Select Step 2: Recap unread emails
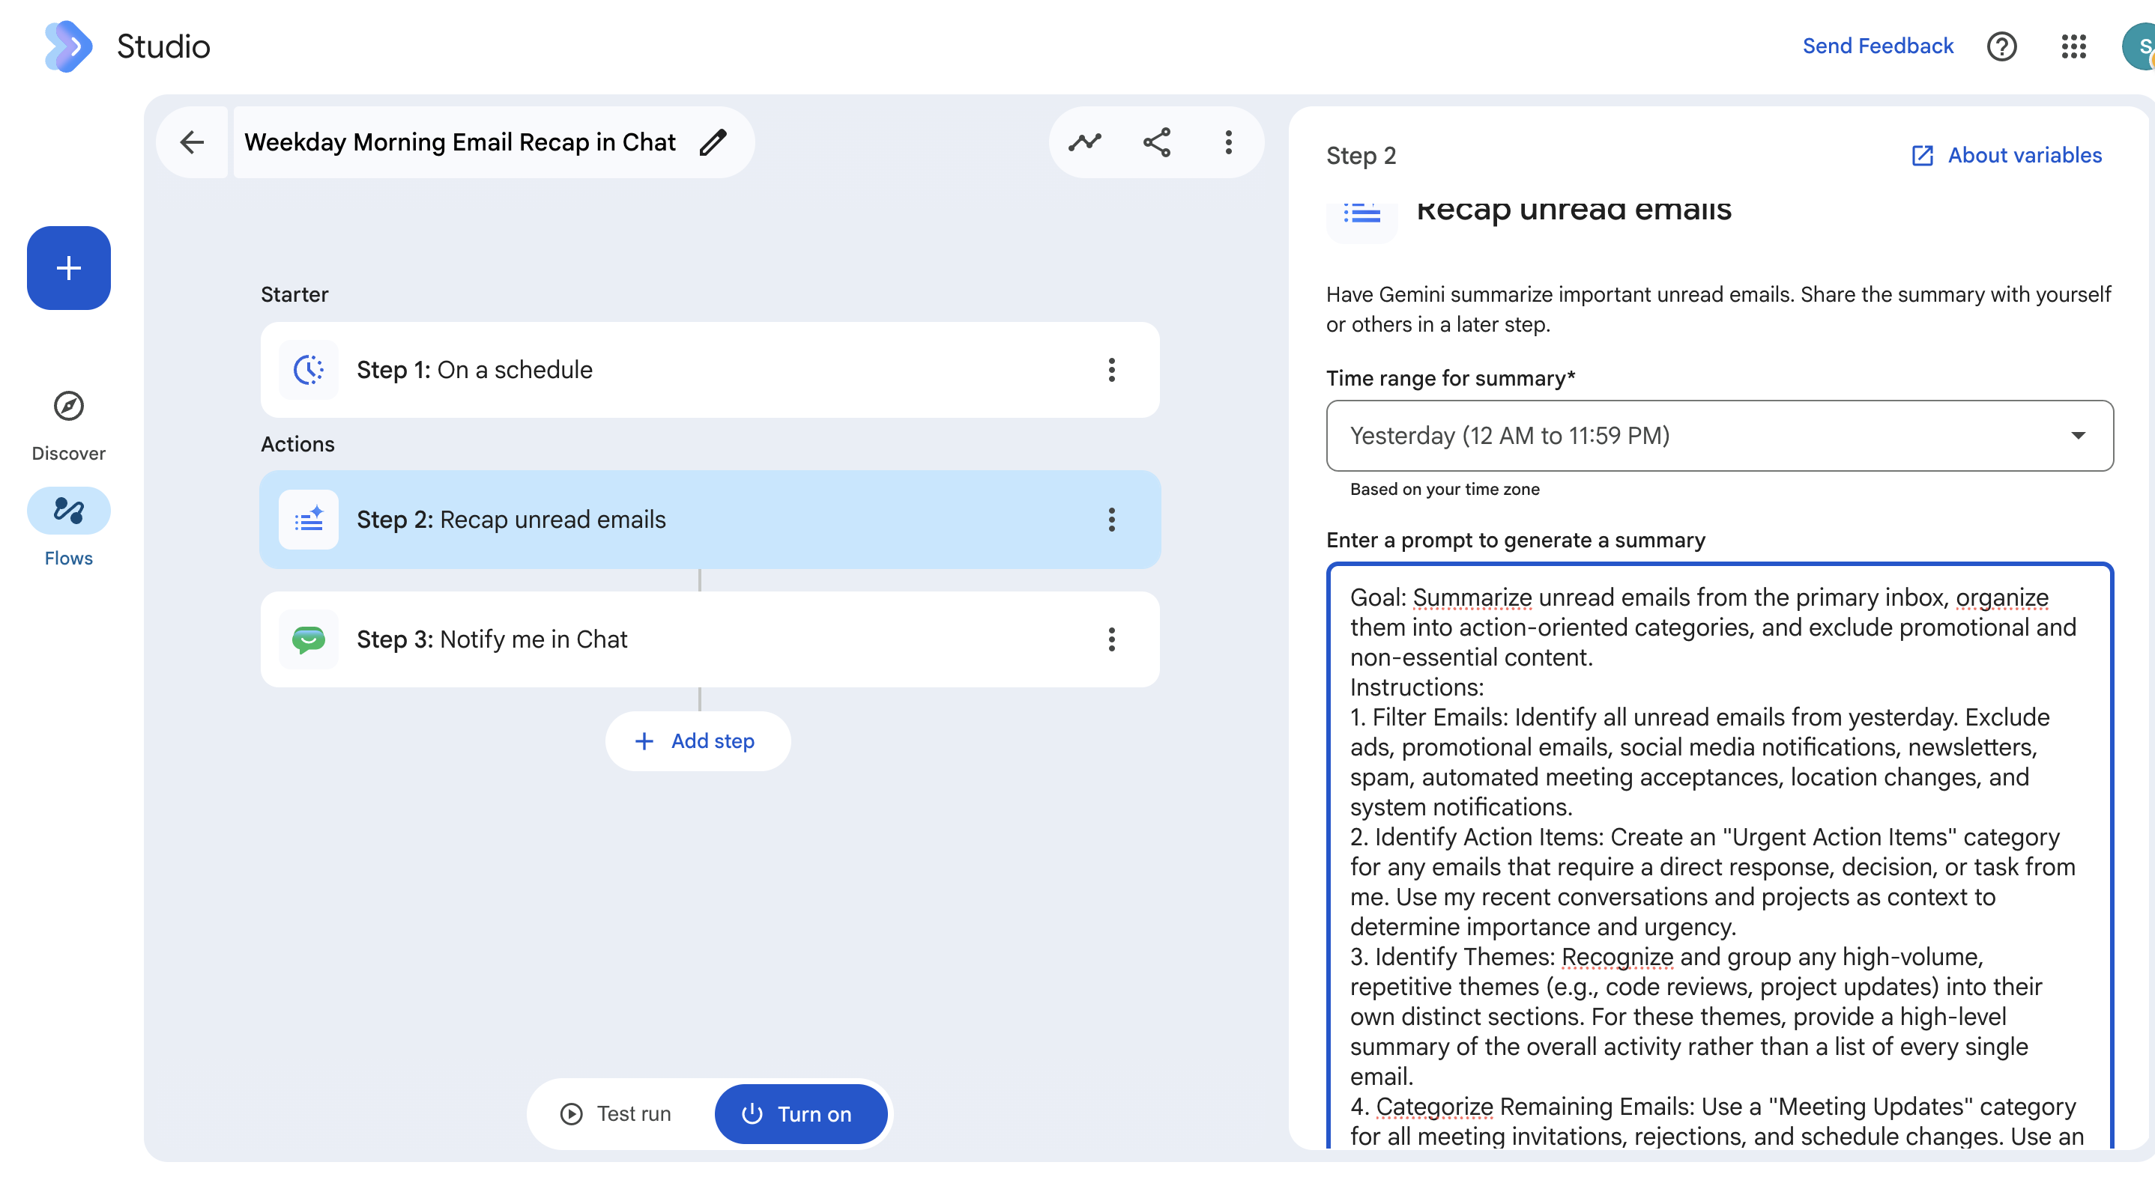This screenshot has width=2155, height=1180. (710, 520)
